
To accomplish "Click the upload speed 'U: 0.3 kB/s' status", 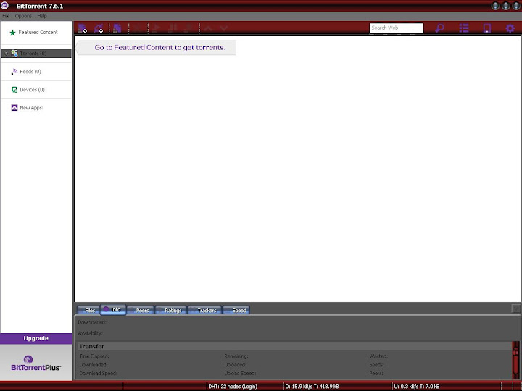I will [x=416, y=387].
